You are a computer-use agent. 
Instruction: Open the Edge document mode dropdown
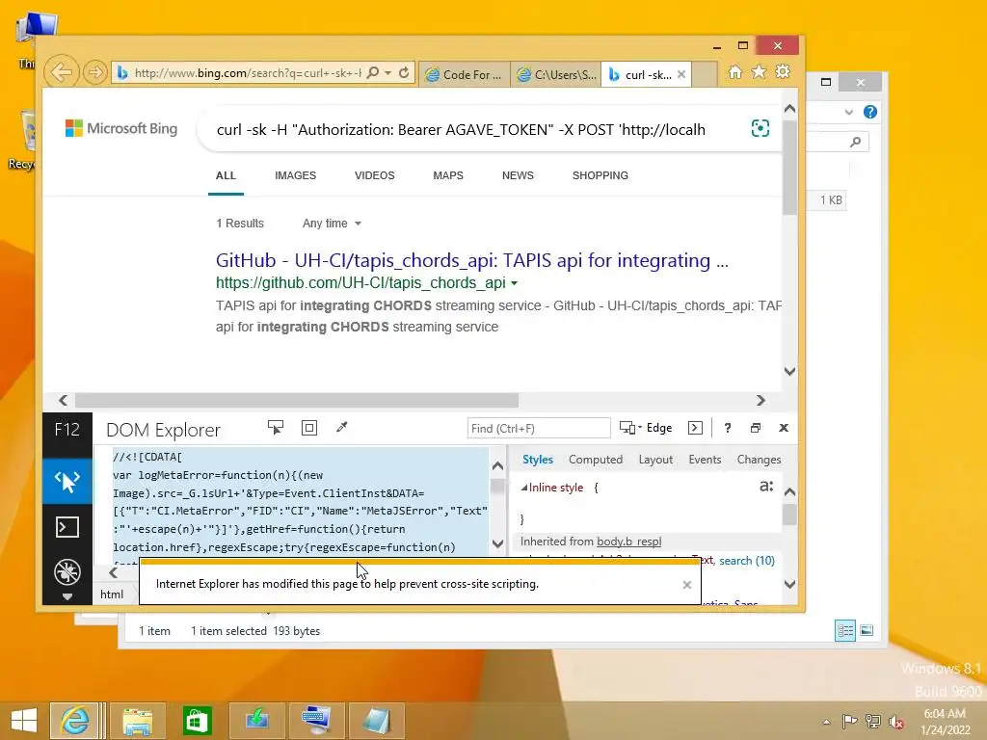click(x=646, y=428)
